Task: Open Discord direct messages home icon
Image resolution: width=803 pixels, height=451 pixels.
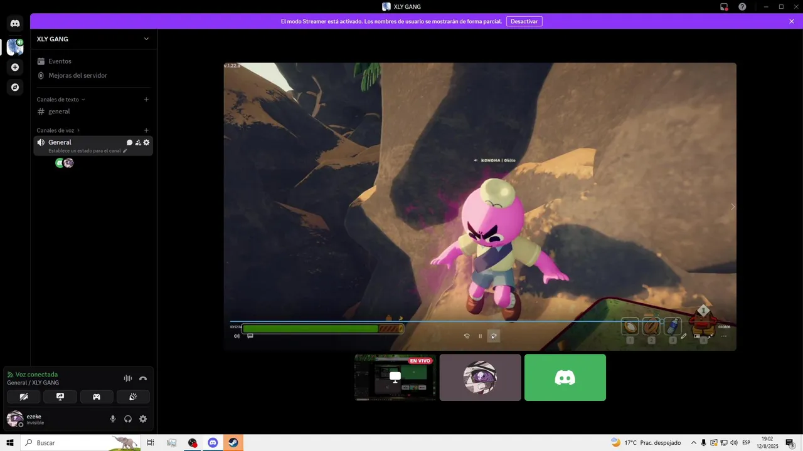Action: 15,24
